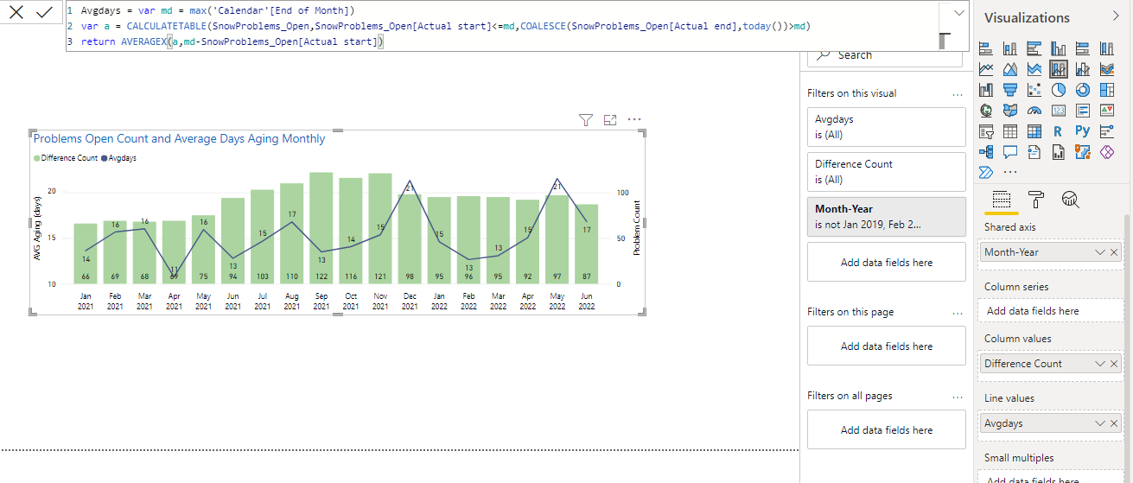Viewport: 1133px width, 483px height.
Task: Select the donut chart visual
Action: click(1083, 90)
